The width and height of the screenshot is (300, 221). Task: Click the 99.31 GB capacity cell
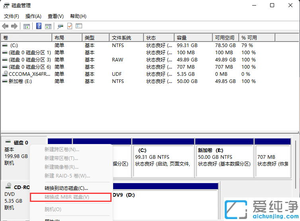pyautogui.click(x=187, y=45)
